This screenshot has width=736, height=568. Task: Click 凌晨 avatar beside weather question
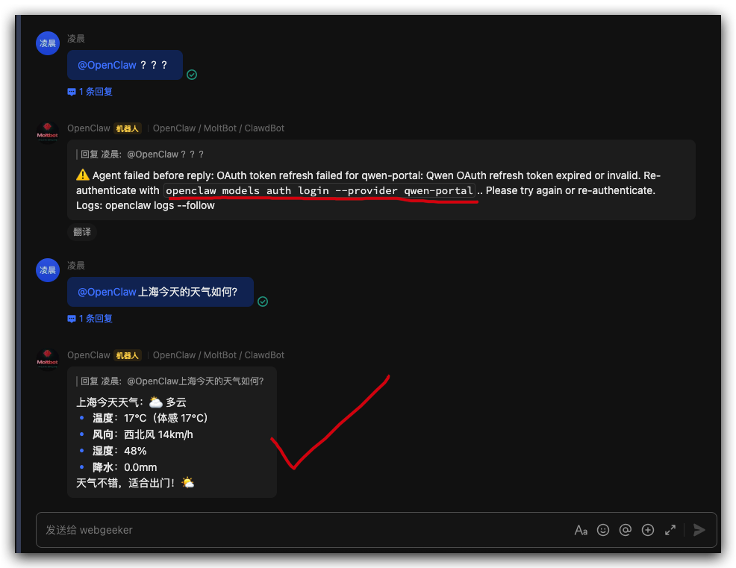48,270
